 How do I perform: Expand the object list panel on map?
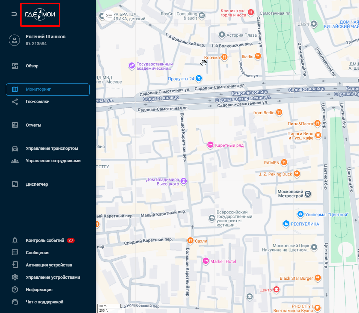pos(109,15)
